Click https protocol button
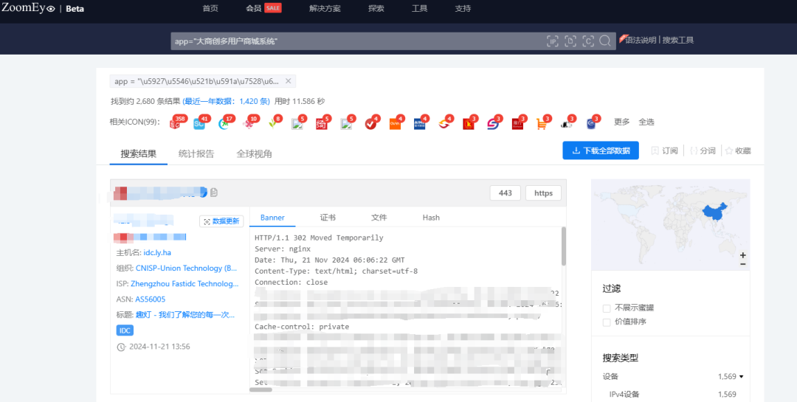This screenshot has width=797, height=402. (x=543, y=193)
